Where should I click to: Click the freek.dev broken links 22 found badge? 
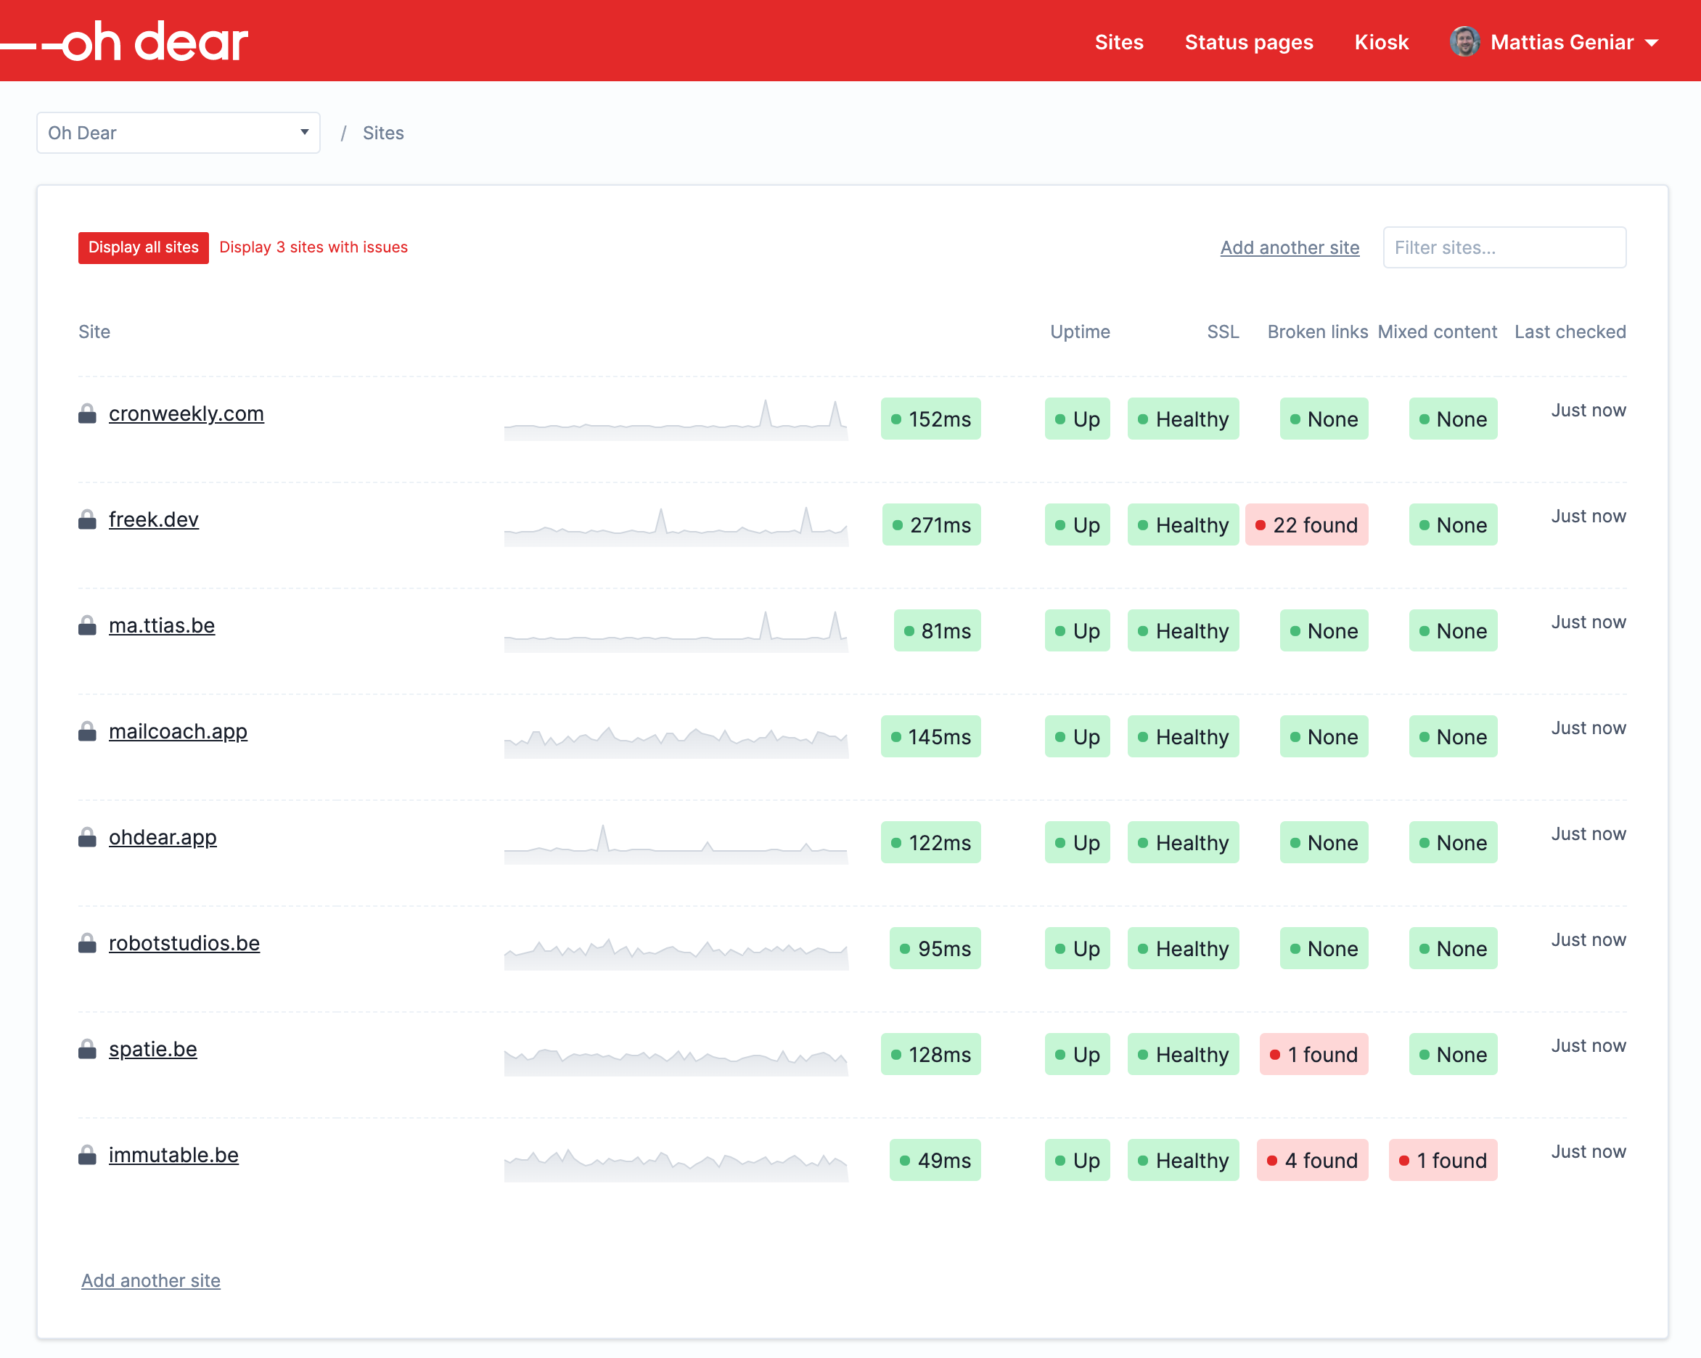1308,524
